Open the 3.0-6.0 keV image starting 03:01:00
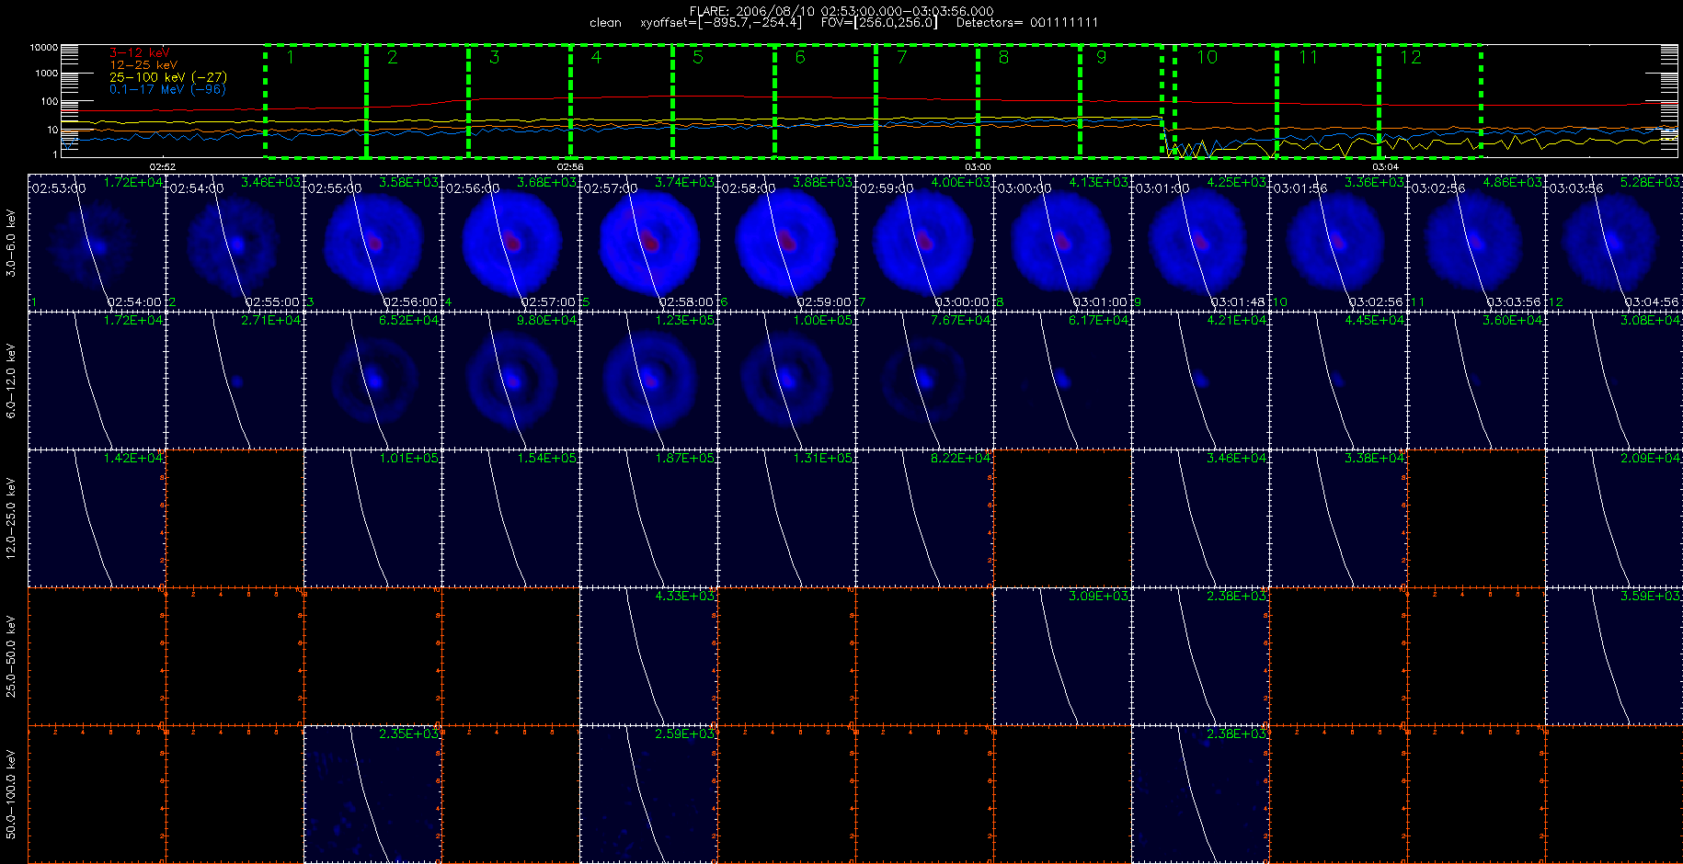Viewport: 1683px width, 864px height. [1201, 242]
